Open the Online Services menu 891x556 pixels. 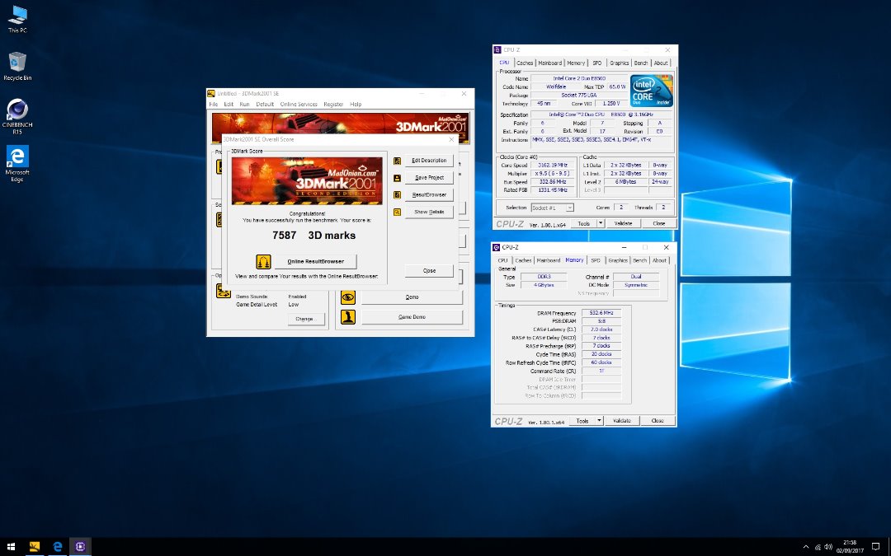pos(299,105)
